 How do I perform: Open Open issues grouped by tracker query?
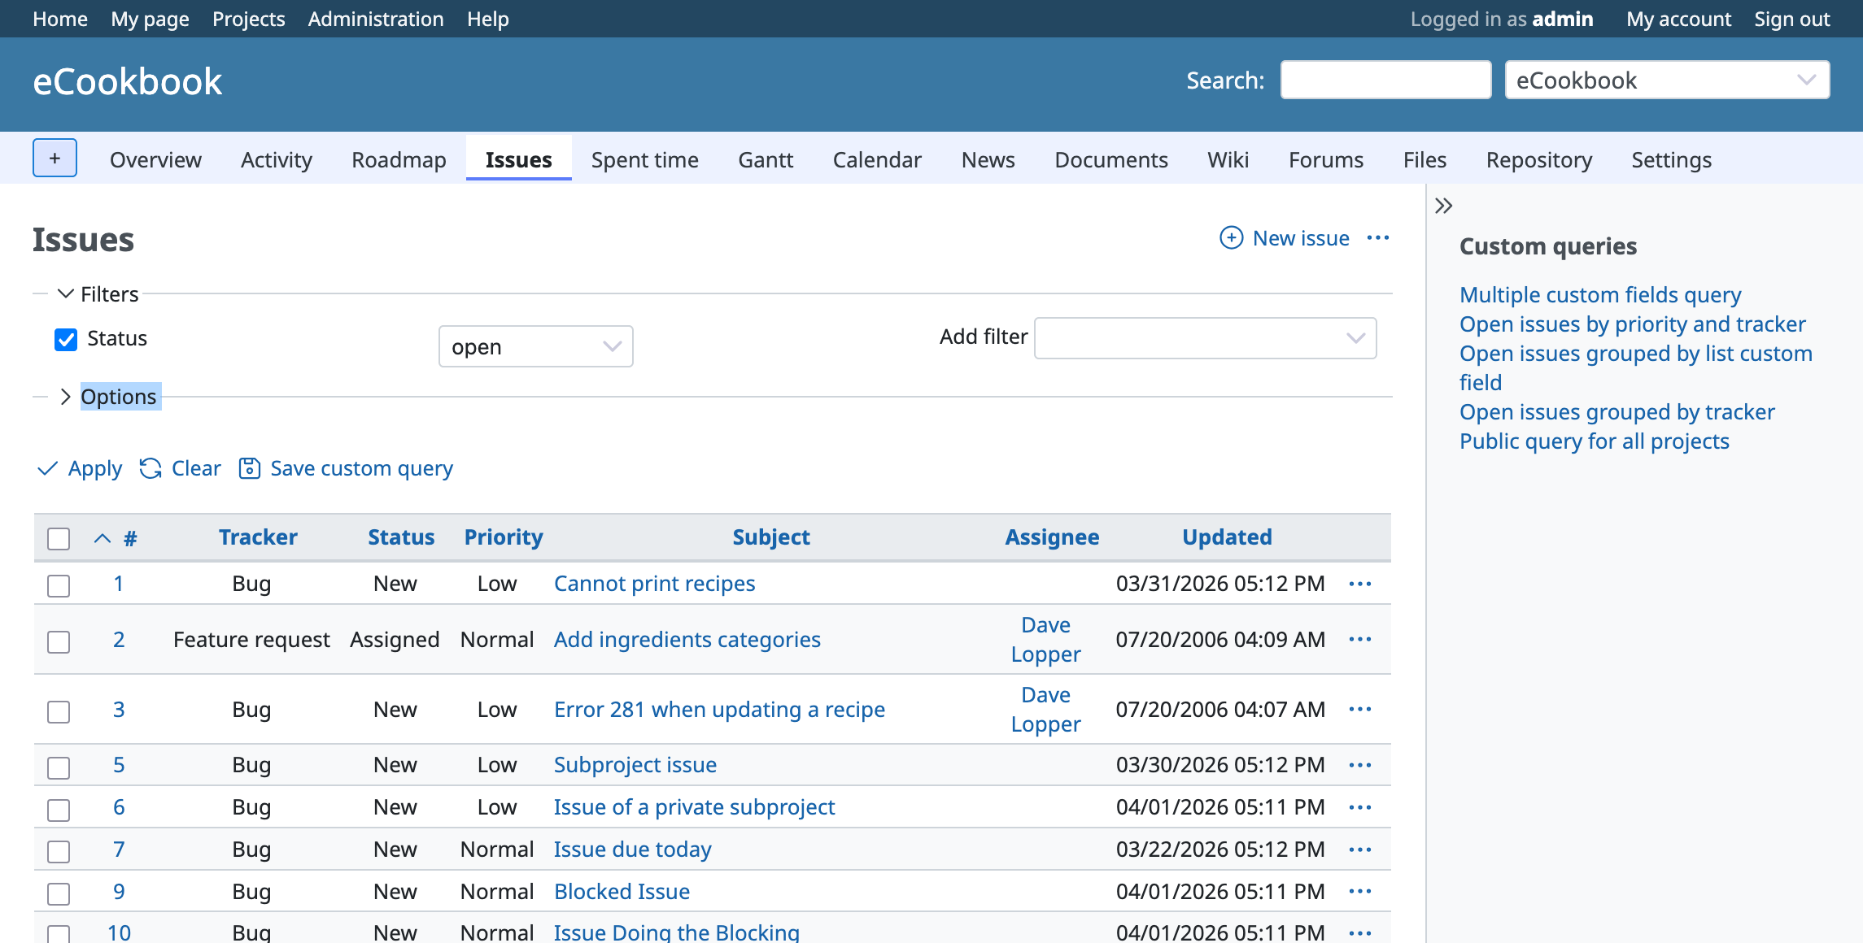pyautogui.click(x=1616, y=411)
